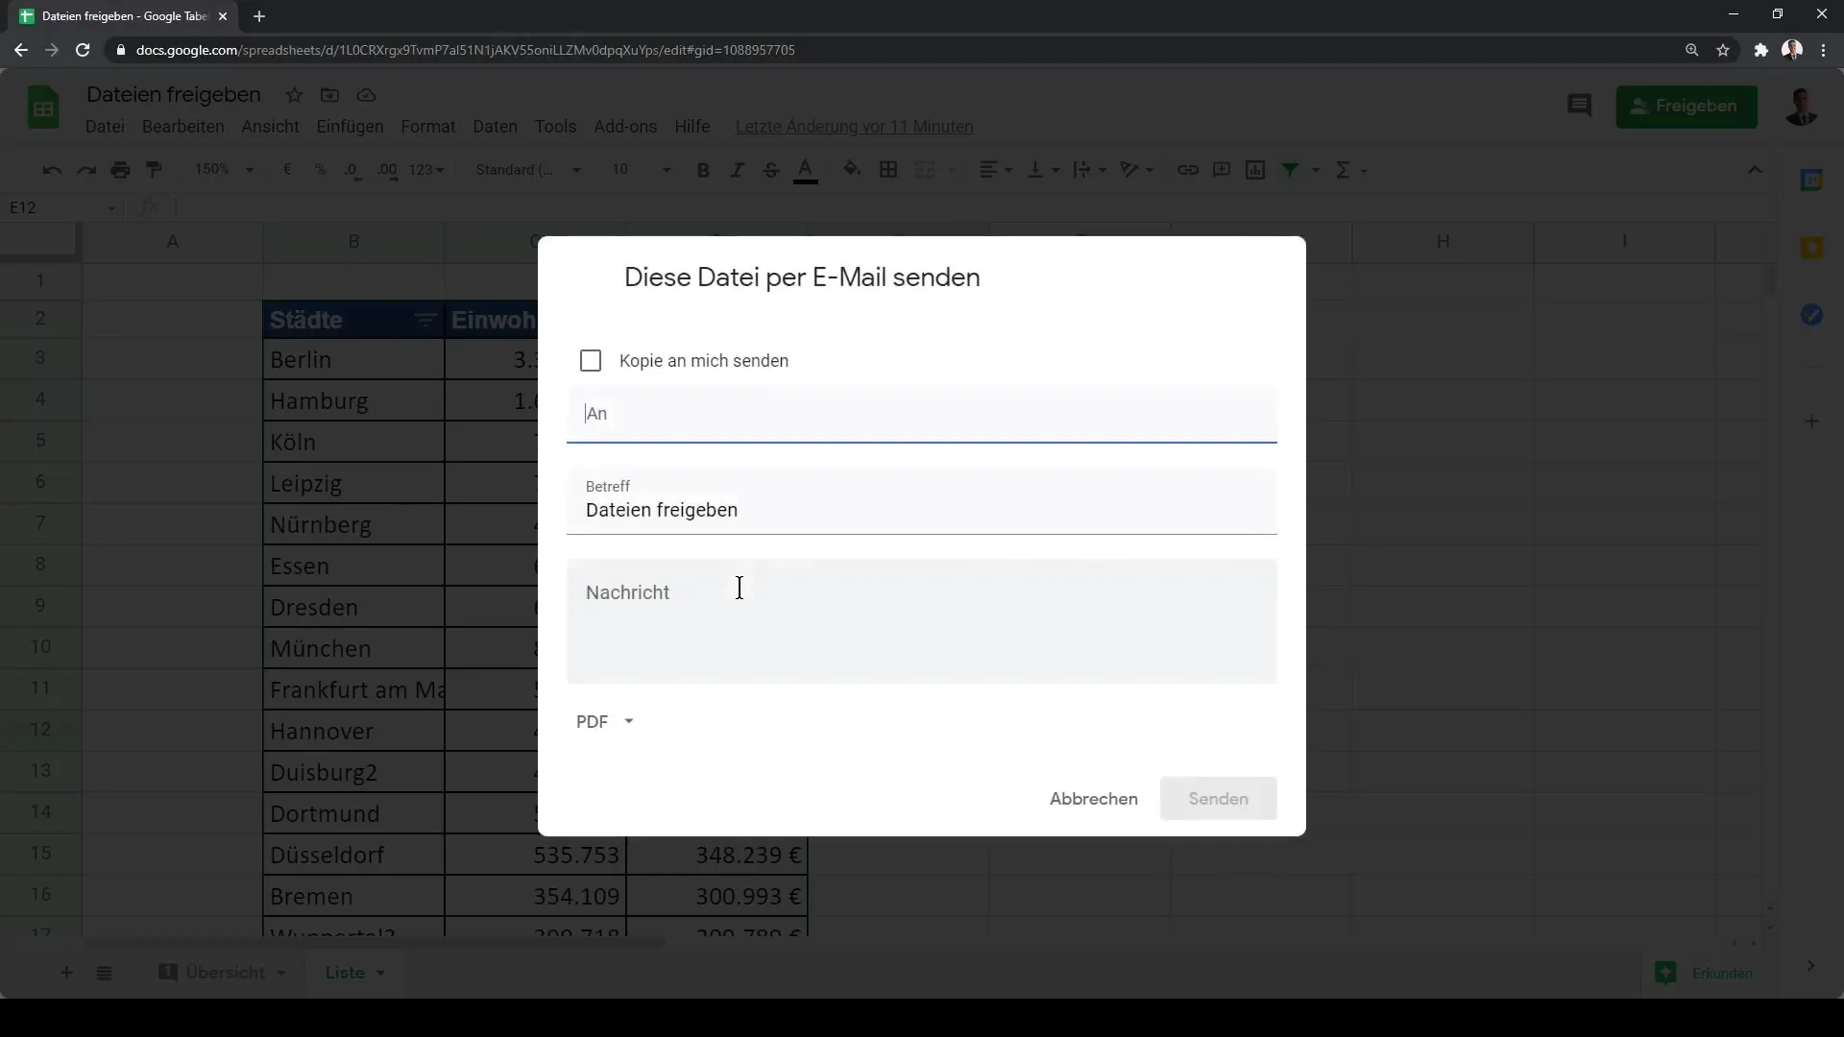Apply percent format

pyautogui.click(x=321, y=170)
